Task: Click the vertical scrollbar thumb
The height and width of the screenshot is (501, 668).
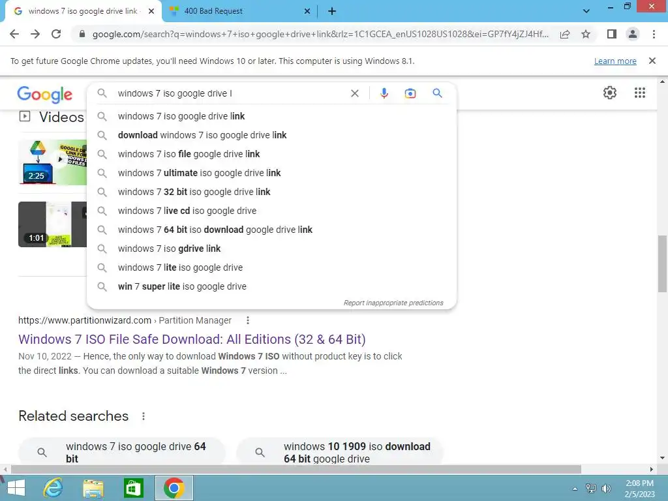Action: 662,264
